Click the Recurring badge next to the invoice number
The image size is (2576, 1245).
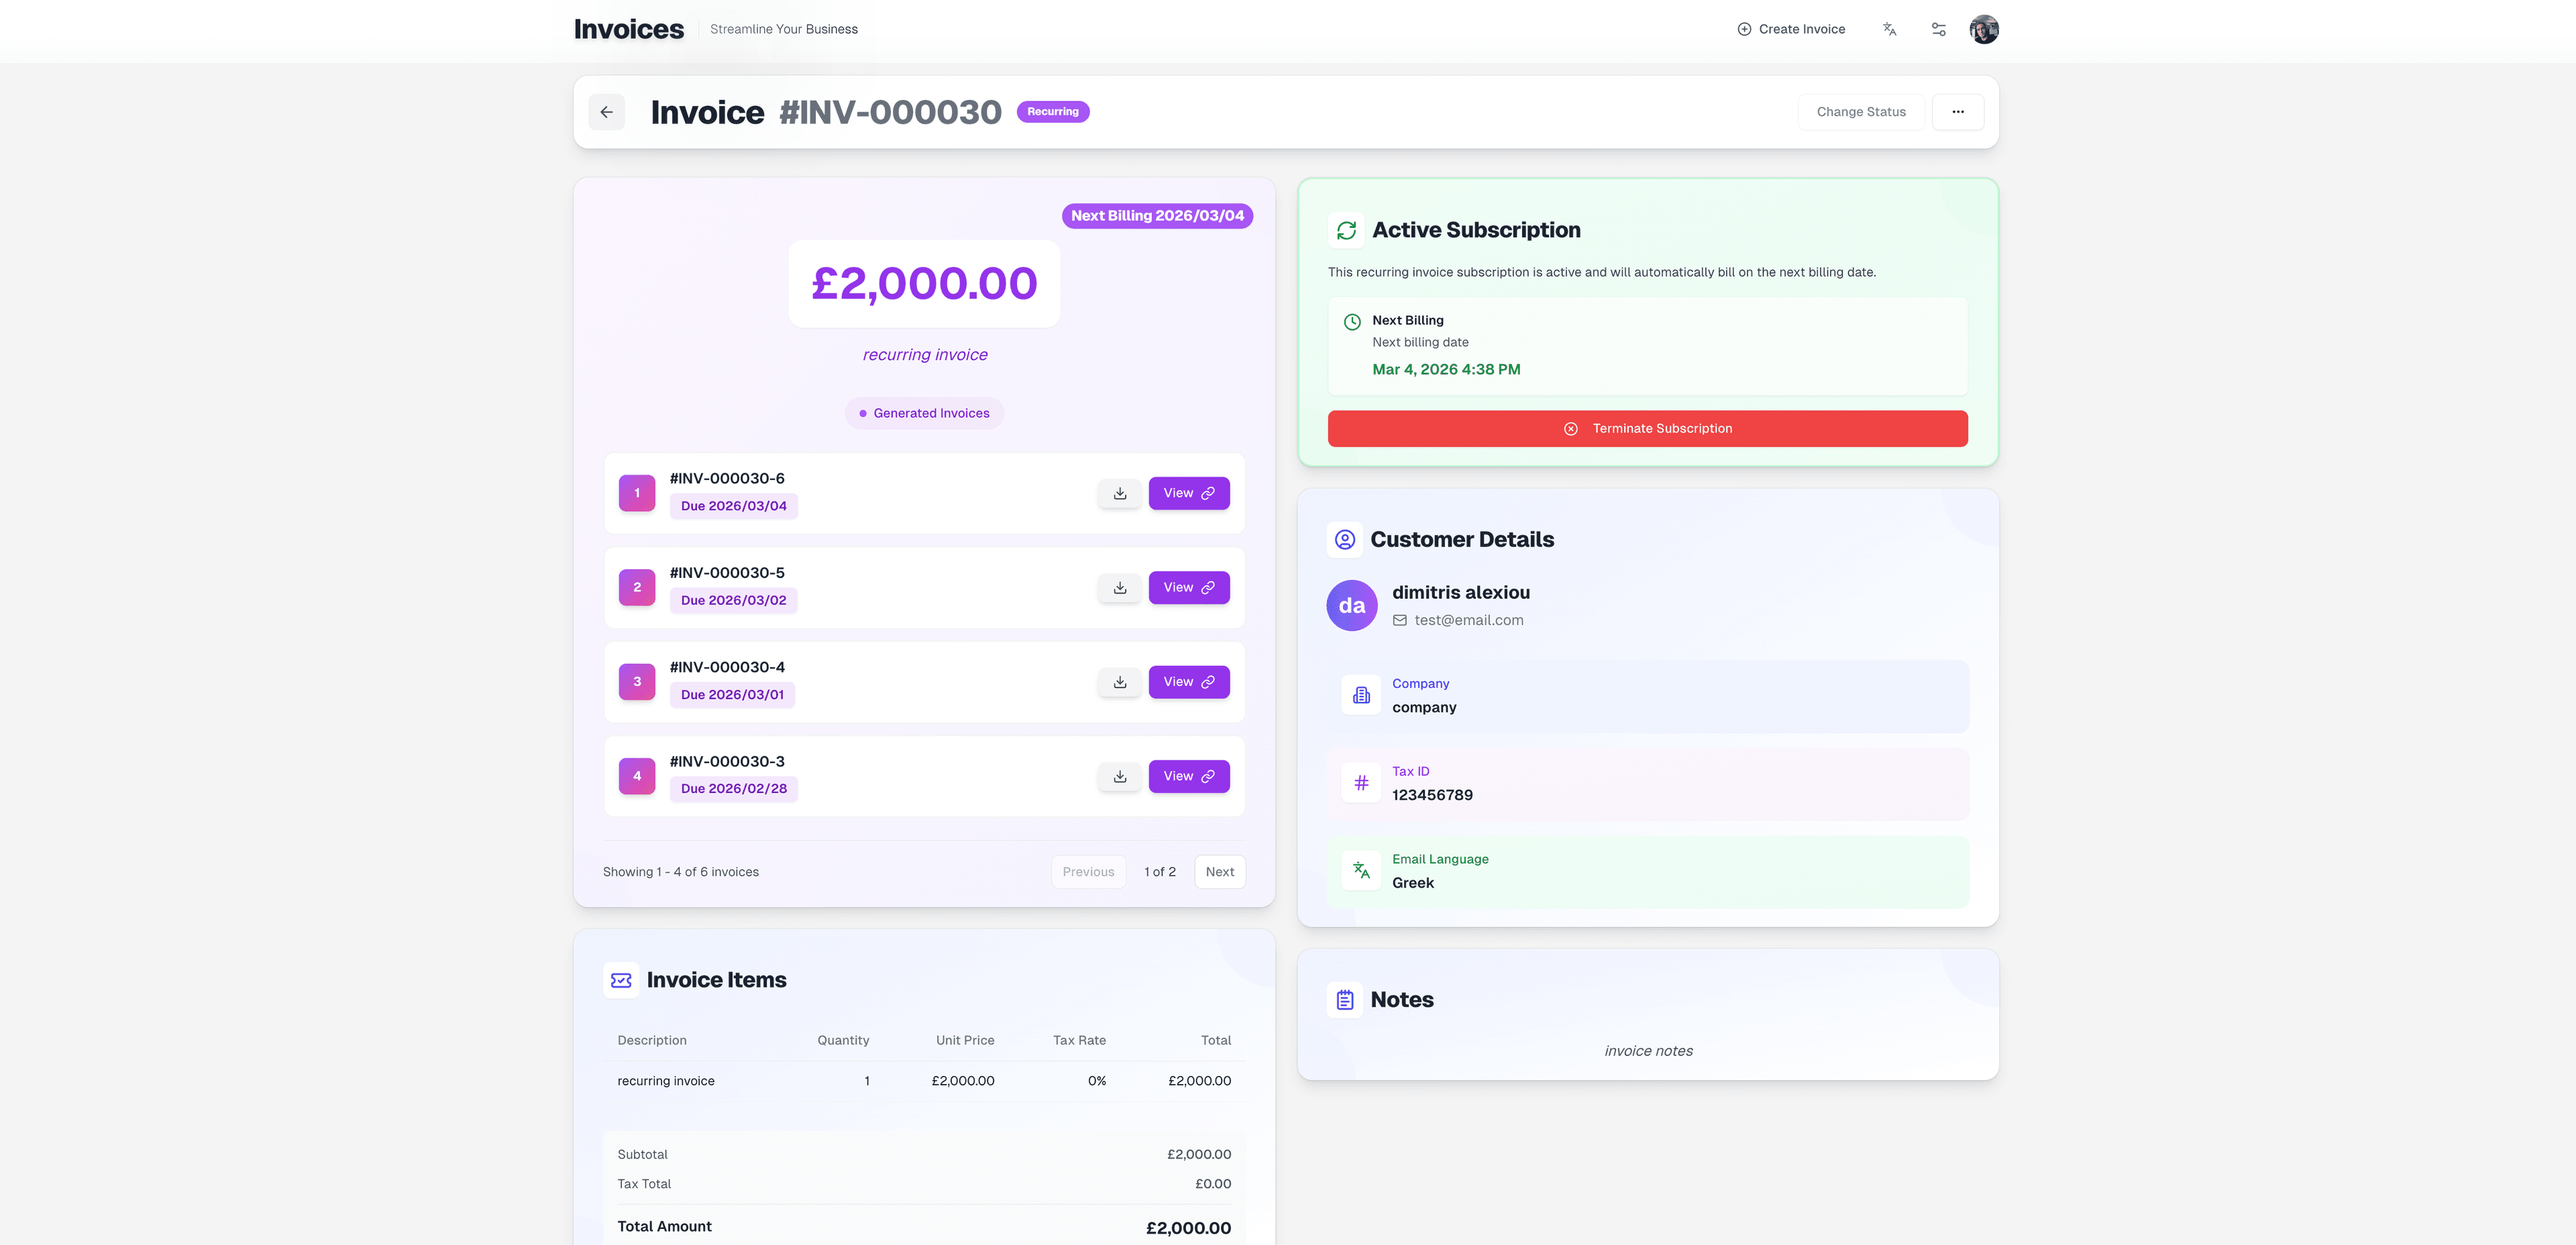(x=1053, y=111)
